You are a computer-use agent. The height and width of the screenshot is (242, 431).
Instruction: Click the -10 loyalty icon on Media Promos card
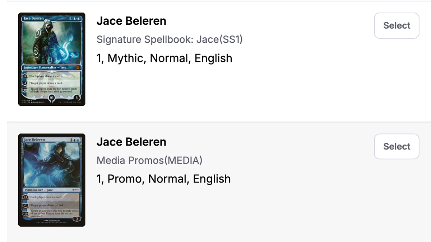coord(25,213)
